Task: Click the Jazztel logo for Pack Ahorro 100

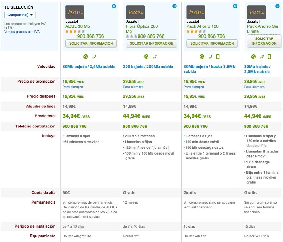Action: tap(196, 12)
